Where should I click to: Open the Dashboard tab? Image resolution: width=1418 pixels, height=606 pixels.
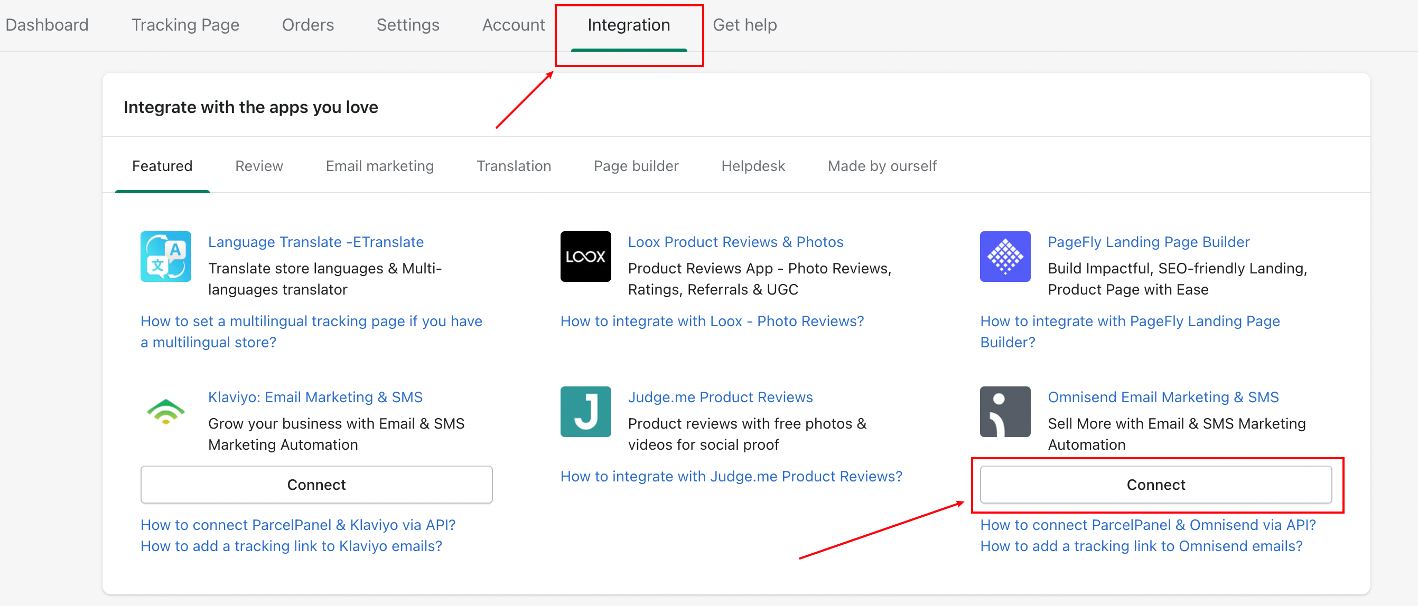click(x=47, y=25)
